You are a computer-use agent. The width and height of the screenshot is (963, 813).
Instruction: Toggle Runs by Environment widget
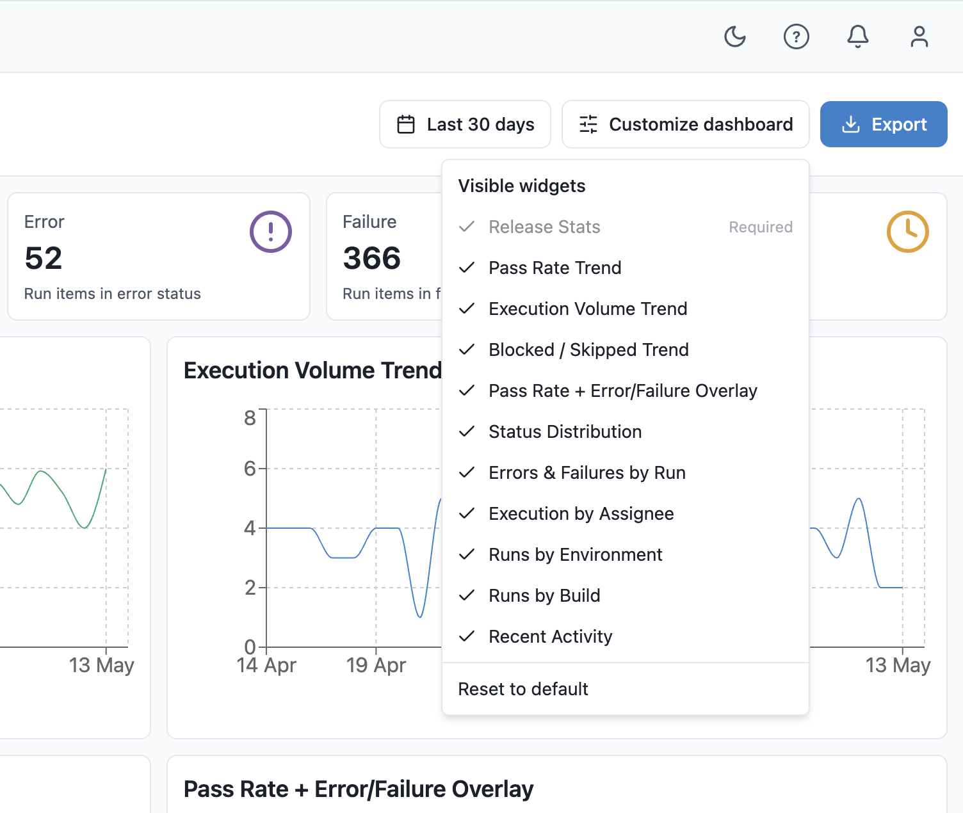[x=626, y=554]
